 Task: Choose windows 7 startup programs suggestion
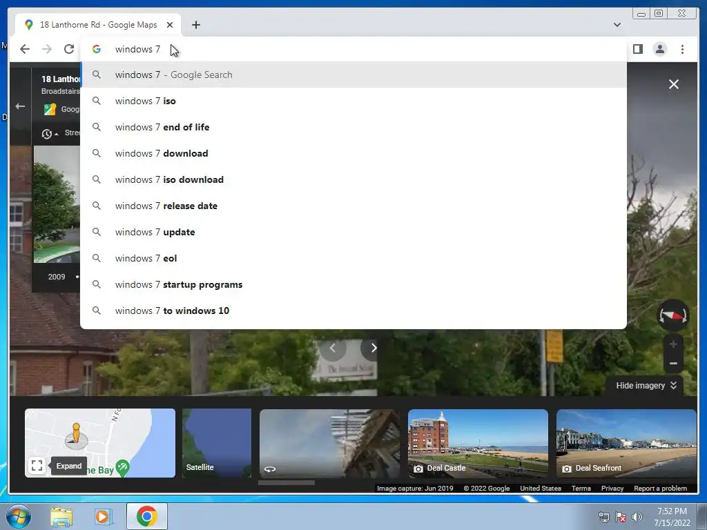coord(353,284)
